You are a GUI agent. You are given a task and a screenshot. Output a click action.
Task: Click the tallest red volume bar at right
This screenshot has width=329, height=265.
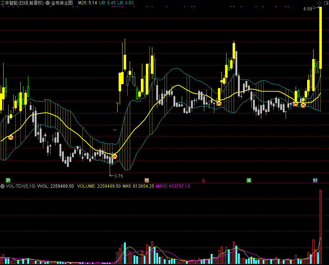click(321, 227)
